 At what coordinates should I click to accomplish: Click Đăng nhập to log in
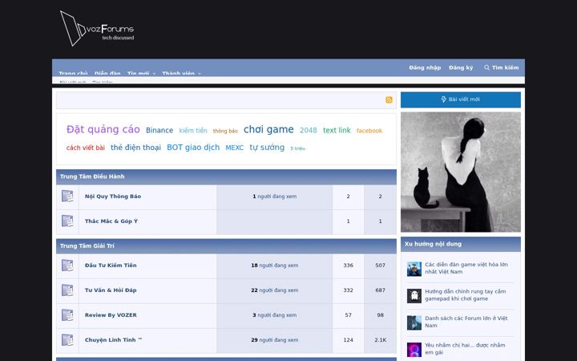click(x=425, y=67)
